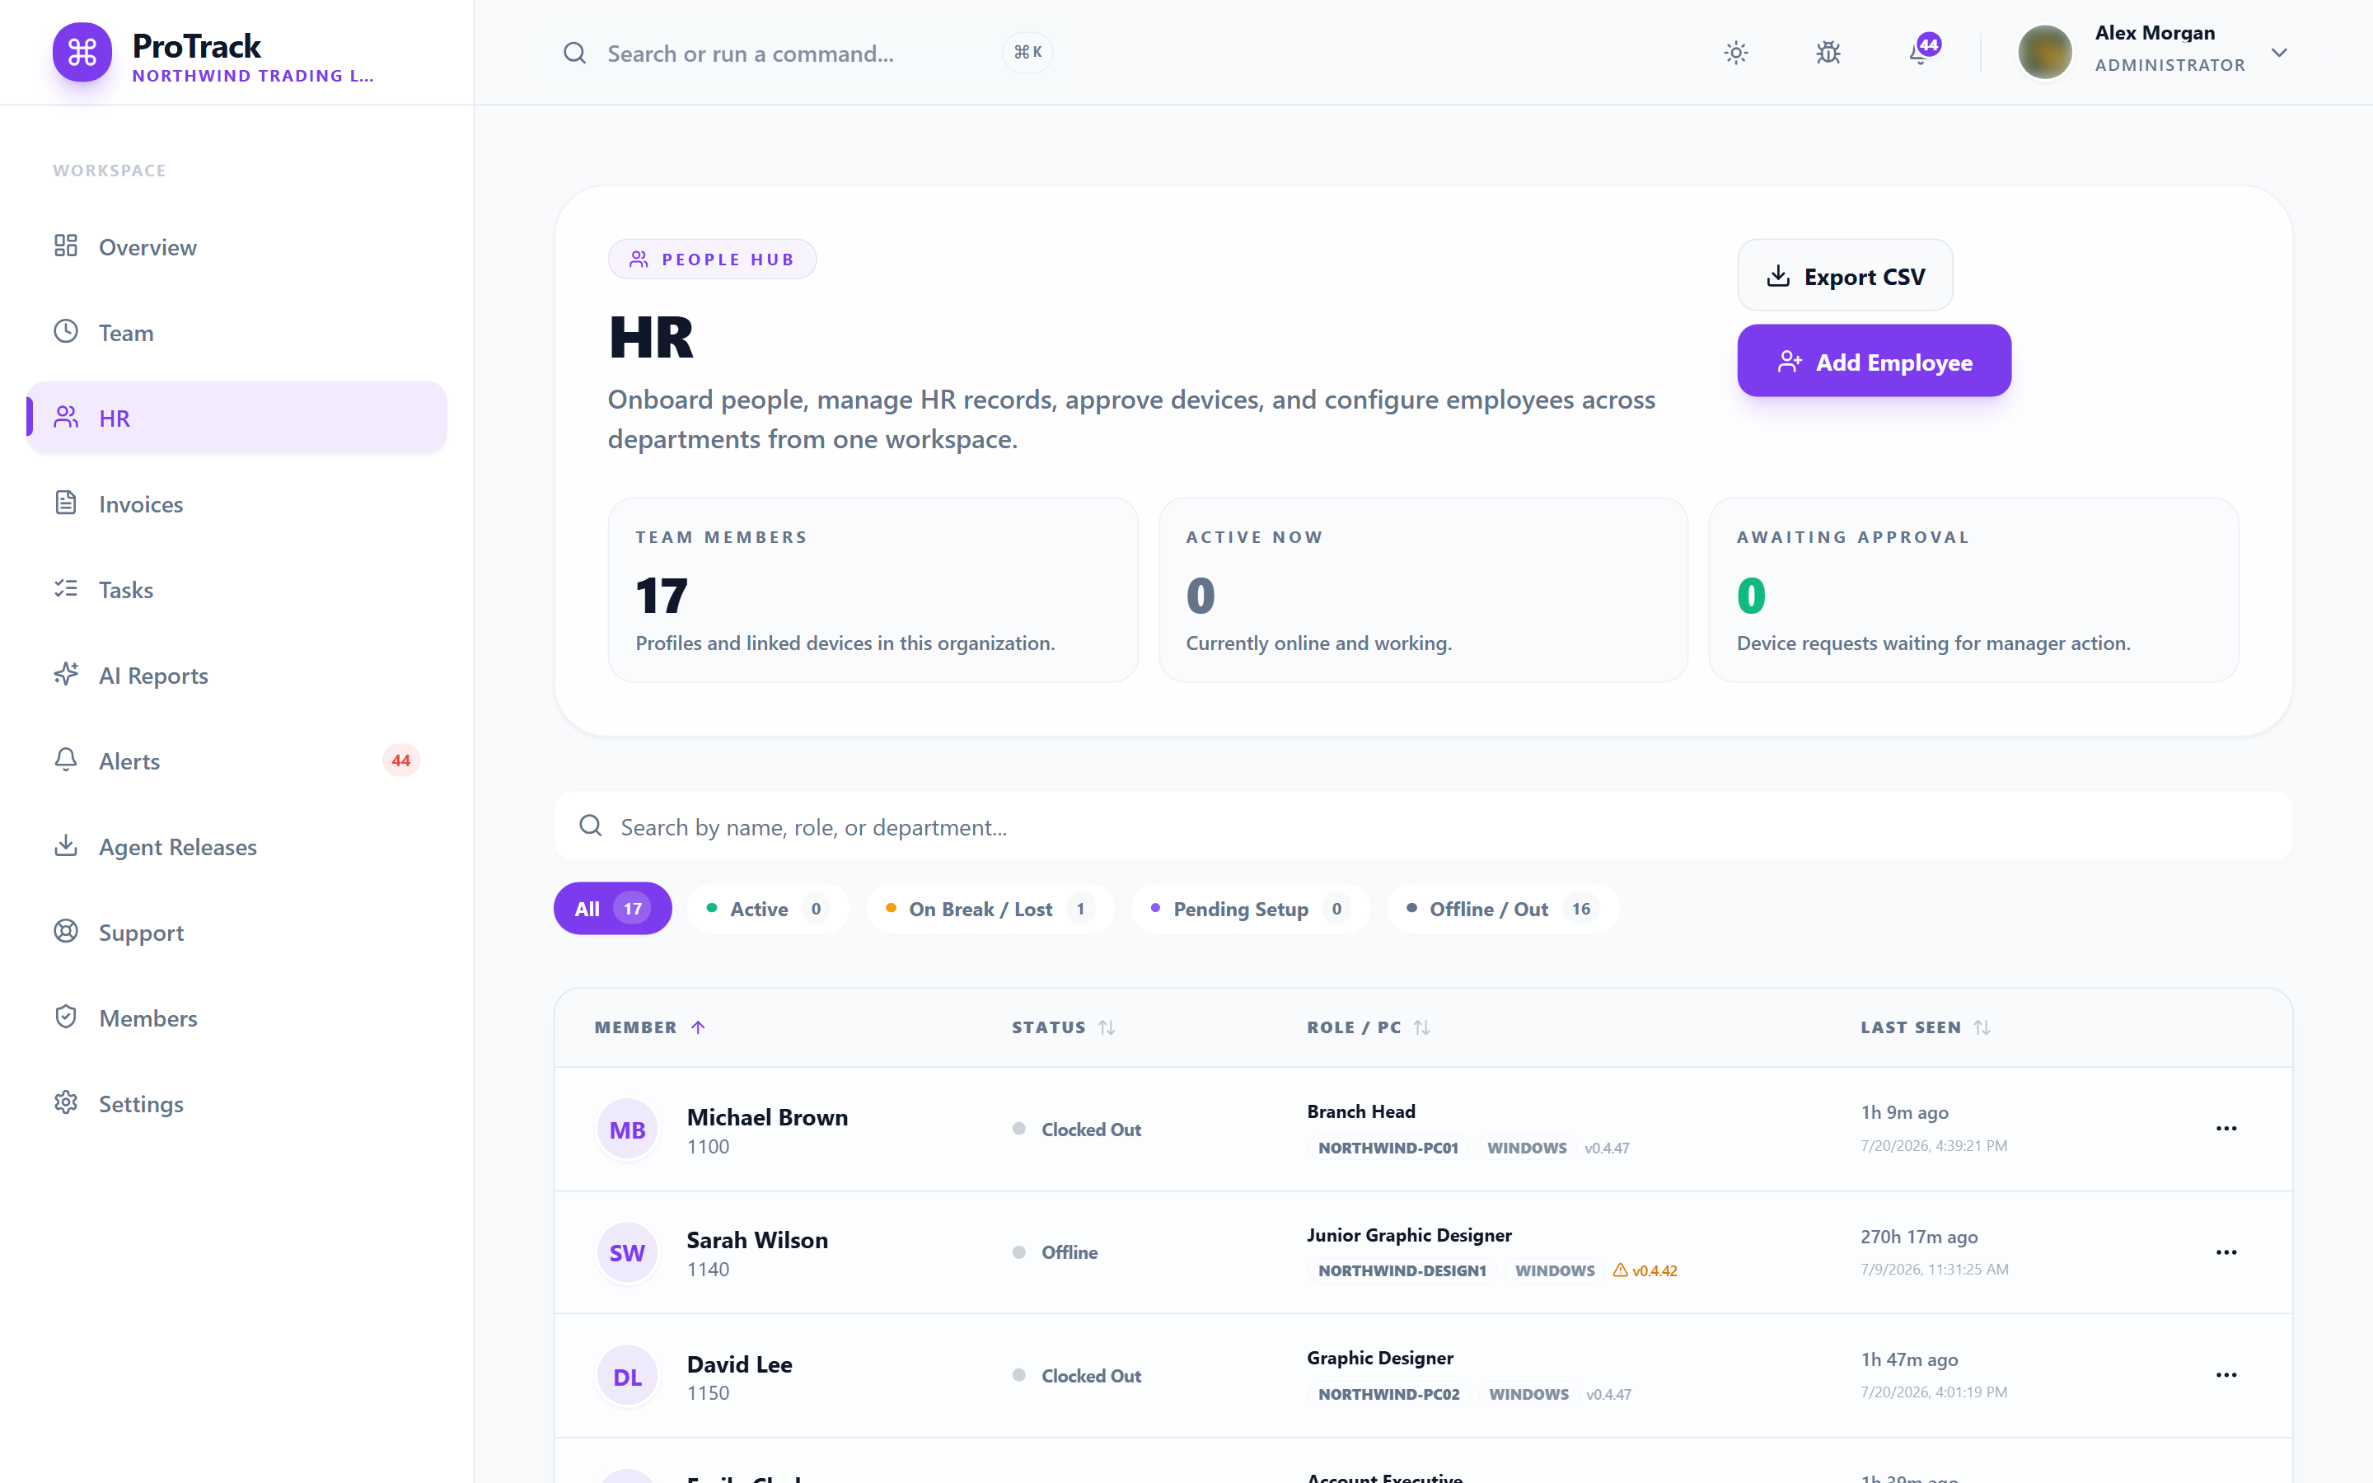Click the NORTHWIND TRADING organization name
The height and width of the screenshot is (1483, 2373).
click(x=253, y=76)
